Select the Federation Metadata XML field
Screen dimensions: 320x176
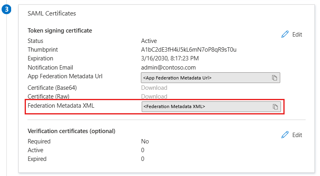(211, 106)
